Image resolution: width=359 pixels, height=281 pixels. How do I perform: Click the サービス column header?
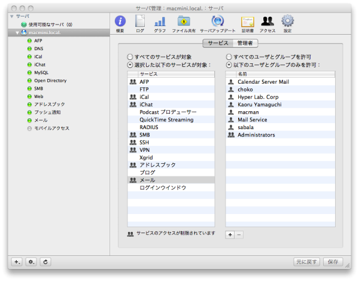click(177, 74)
